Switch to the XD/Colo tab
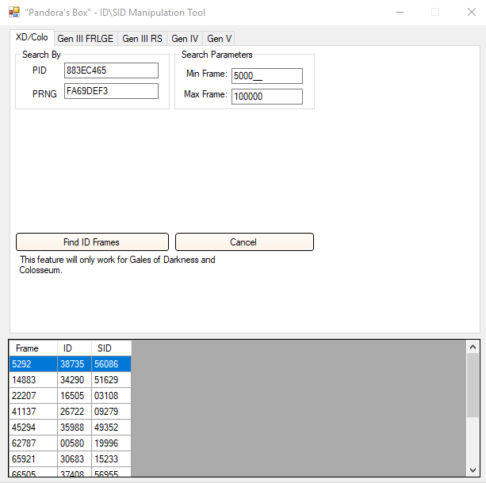This screenshot has width=486, height=483. 32,37
